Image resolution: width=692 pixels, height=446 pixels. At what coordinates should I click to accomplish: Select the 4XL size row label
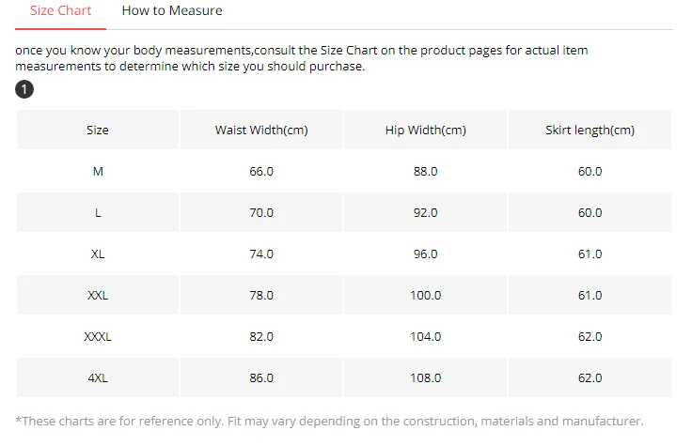click(x=98, y=378)
